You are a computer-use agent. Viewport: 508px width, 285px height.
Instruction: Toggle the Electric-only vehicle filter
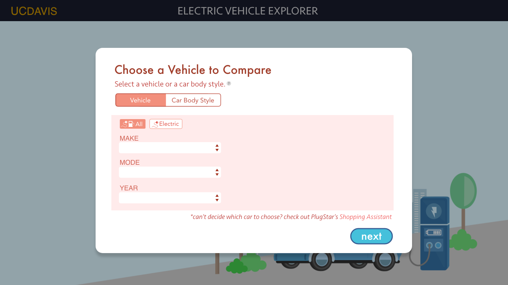[166, 124]
